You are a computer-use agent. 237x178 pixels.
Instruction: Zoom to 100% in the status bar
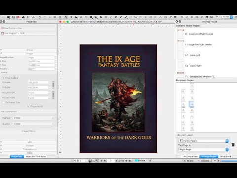(x=93, y=161)
